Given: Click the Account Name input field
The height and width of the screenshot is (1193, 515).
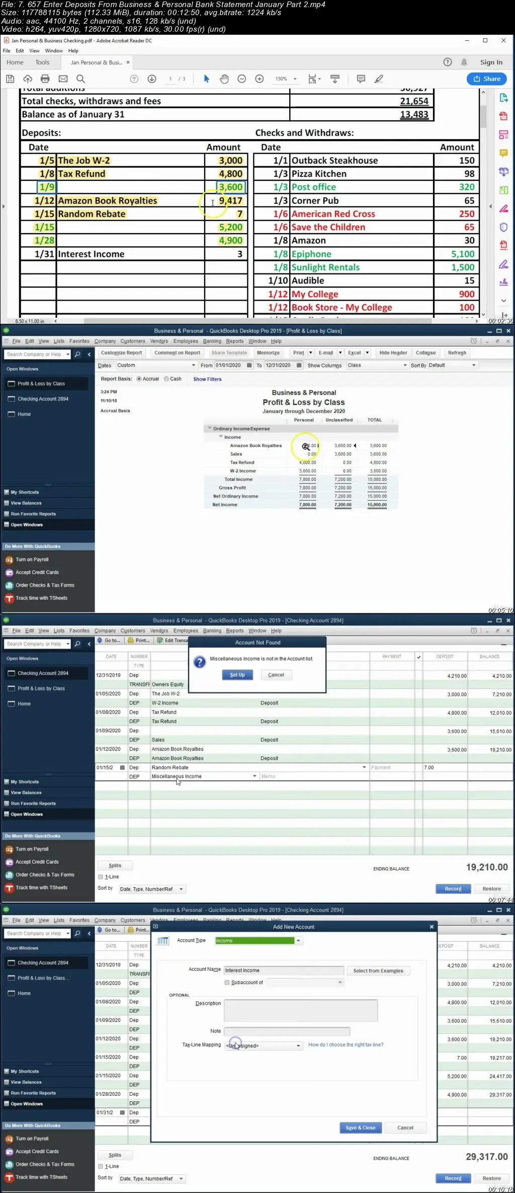Looking at the screenshot, I should point(284,970).
